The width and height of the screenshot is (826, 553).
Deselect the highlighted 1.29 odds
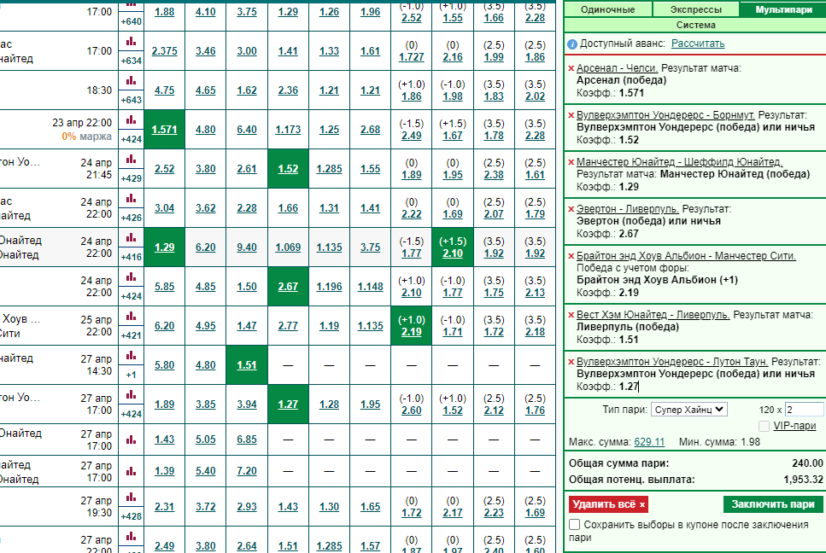tap(164, 247)
